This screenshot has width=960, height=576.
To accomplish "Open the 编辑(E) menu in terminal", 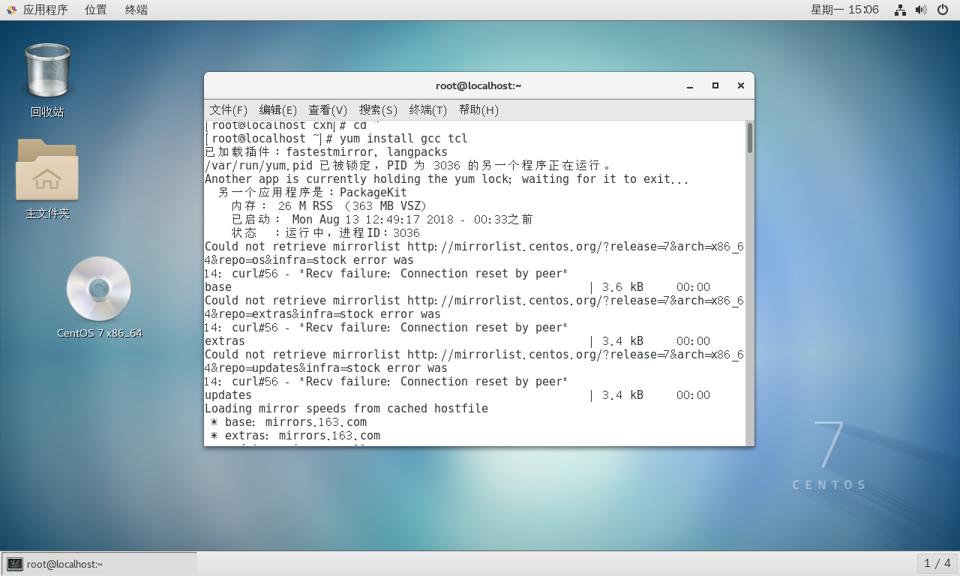I will click(x=278, y=110).
